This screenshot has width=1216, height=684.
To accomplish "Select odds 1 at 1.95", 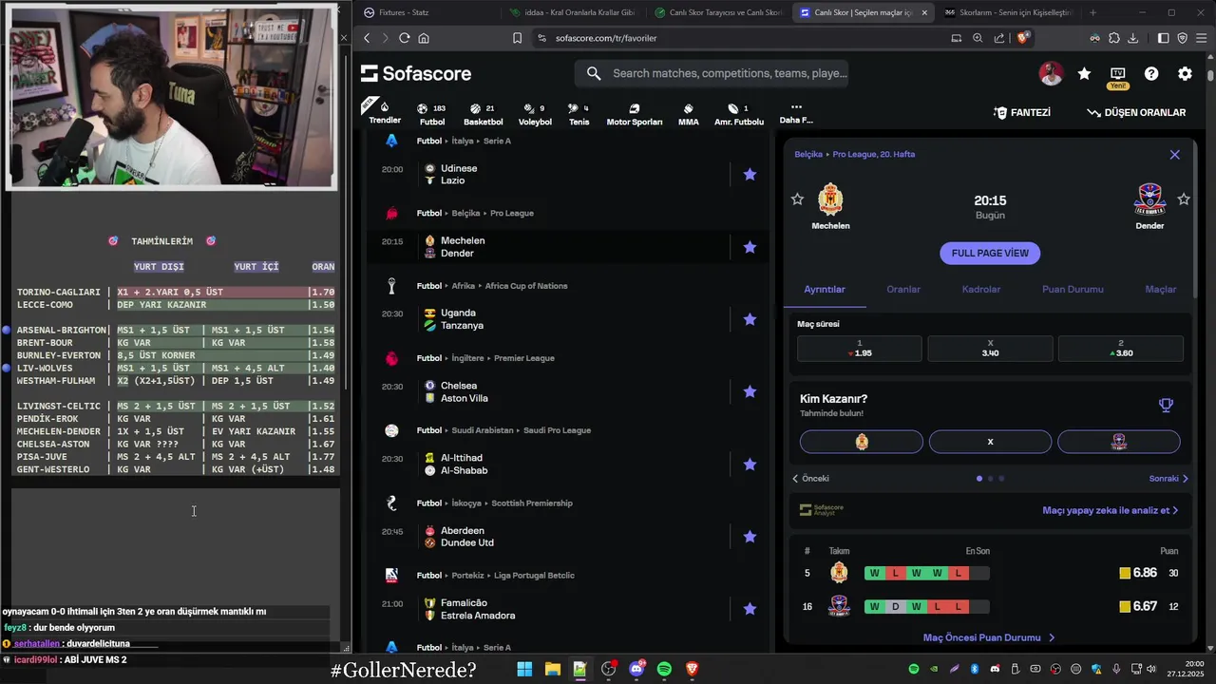I will point(859,348).
